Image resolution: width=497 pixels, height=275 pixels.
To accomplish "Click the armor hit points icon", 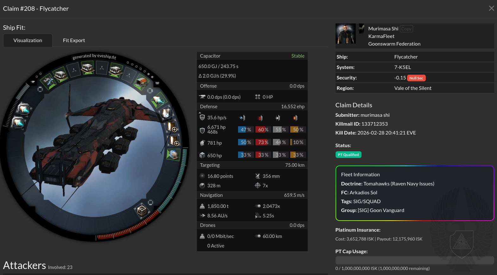I will (x=202, y=143).
